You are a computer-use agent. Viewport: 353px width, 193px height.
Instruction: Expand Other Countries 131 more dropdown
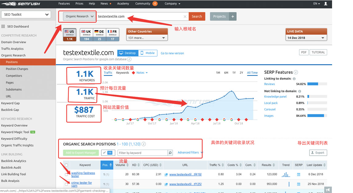point(147,38)
